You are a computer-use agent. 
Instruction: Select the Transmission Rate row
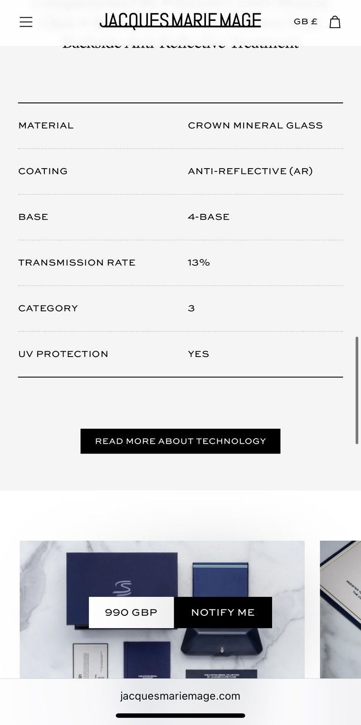click(180, 263)
